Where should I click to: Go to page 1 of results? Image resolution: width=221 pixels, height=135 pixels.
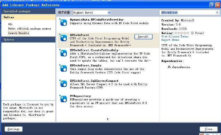click(x=108, y=119)
